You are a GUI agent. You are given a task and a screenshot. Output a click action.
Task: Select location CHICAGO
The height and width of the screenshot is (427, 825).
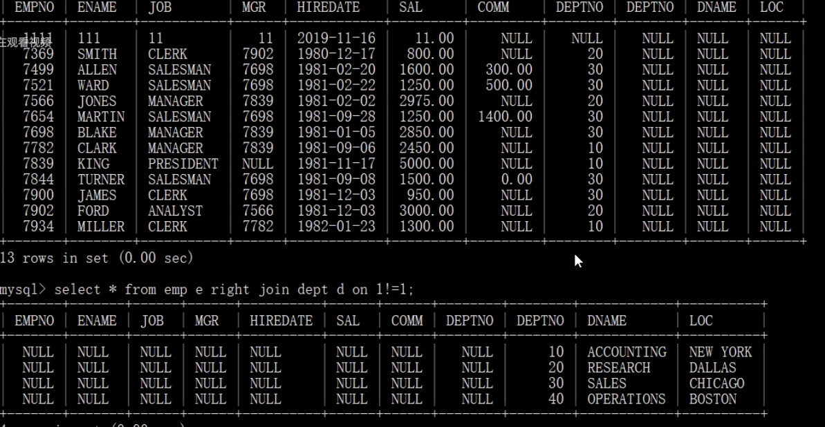(x=716, y=383)
